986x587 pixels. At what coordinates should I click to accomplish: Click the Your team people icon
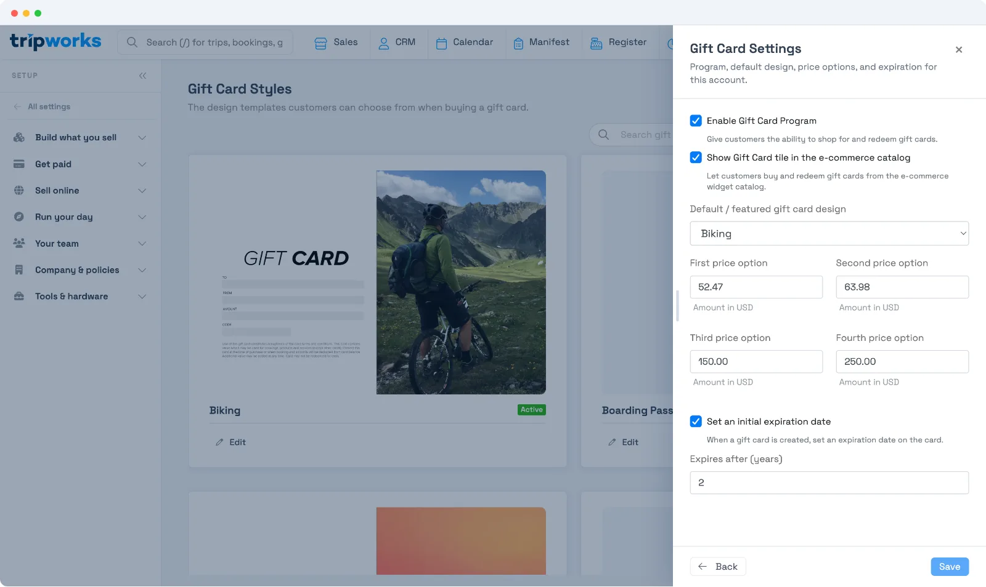(19, 243)
